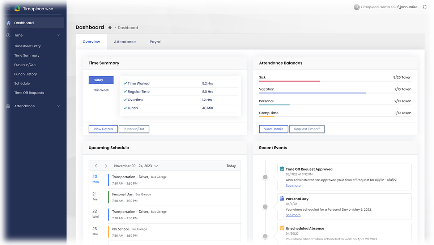Click the home icon in breadcrumb
The width and height of the screenshot is (434, 245).
(x=110, y=27)
